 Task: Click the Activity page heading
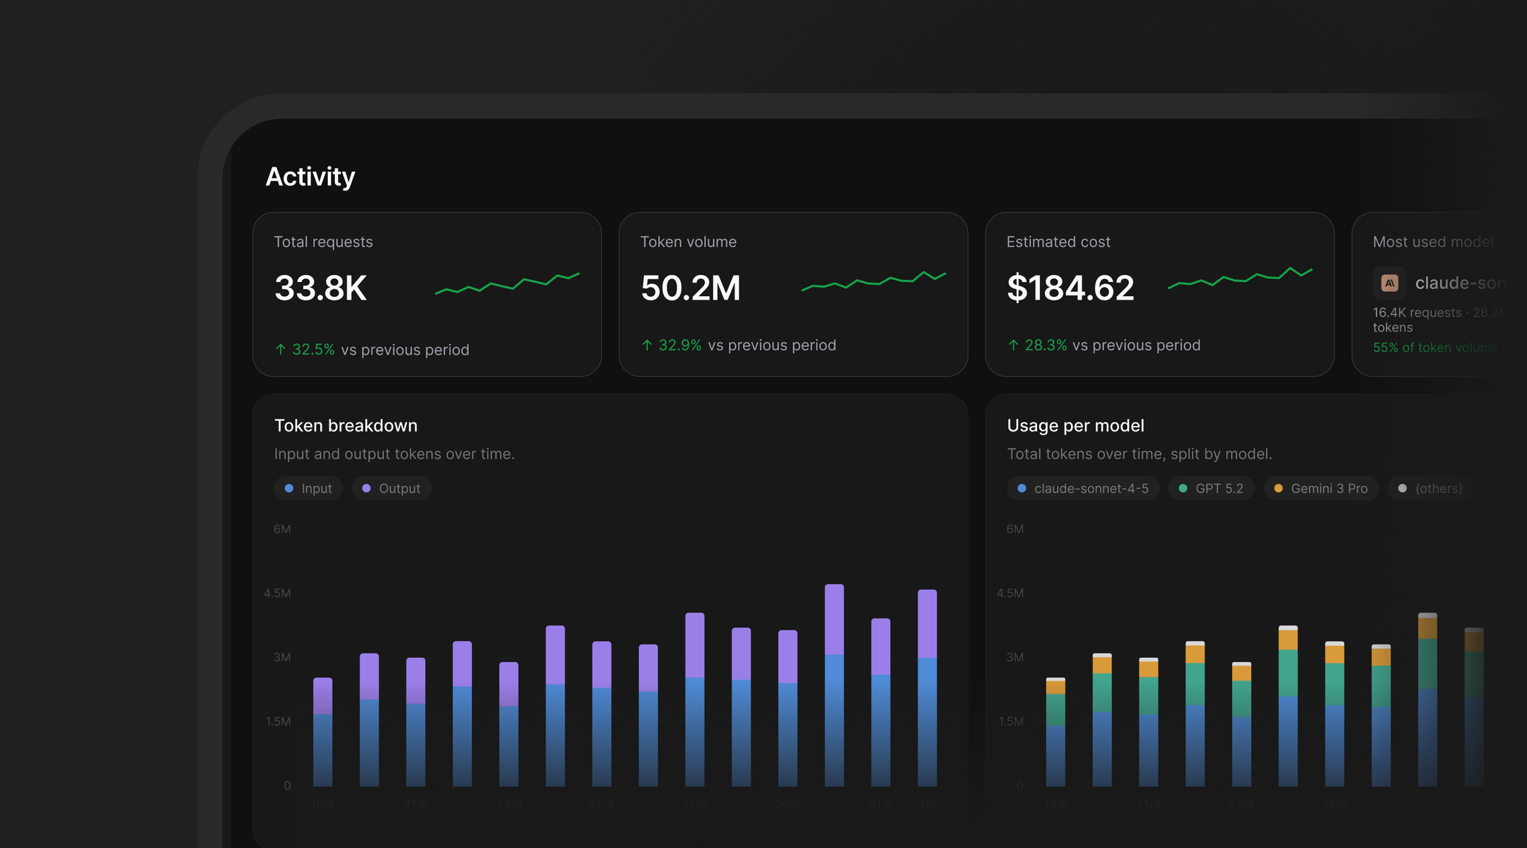click(x=310, y=177)
